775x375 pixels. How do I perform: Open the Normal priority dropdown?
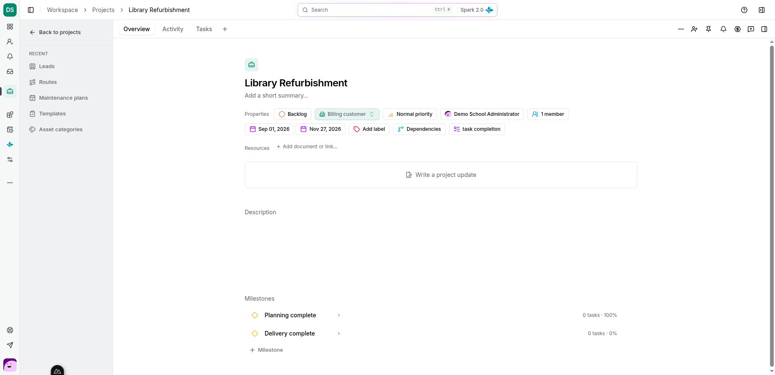coord(410,114)
